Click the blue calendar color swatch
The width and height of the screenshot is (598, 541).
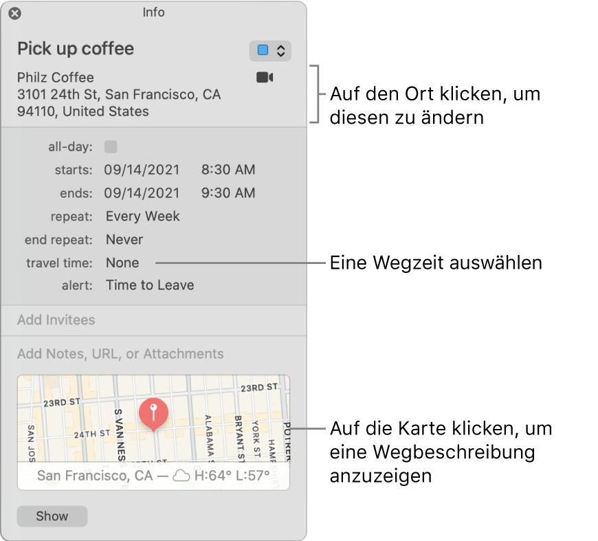tap(263, 50)
